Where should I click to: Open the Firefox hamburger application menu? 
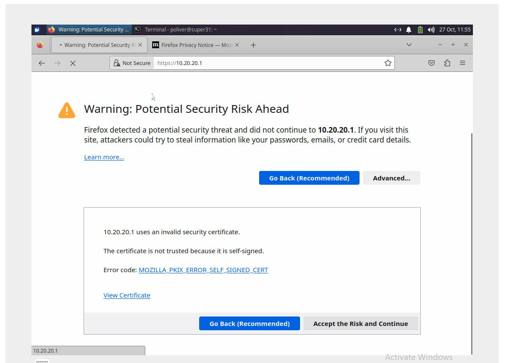tap(463, 63)
